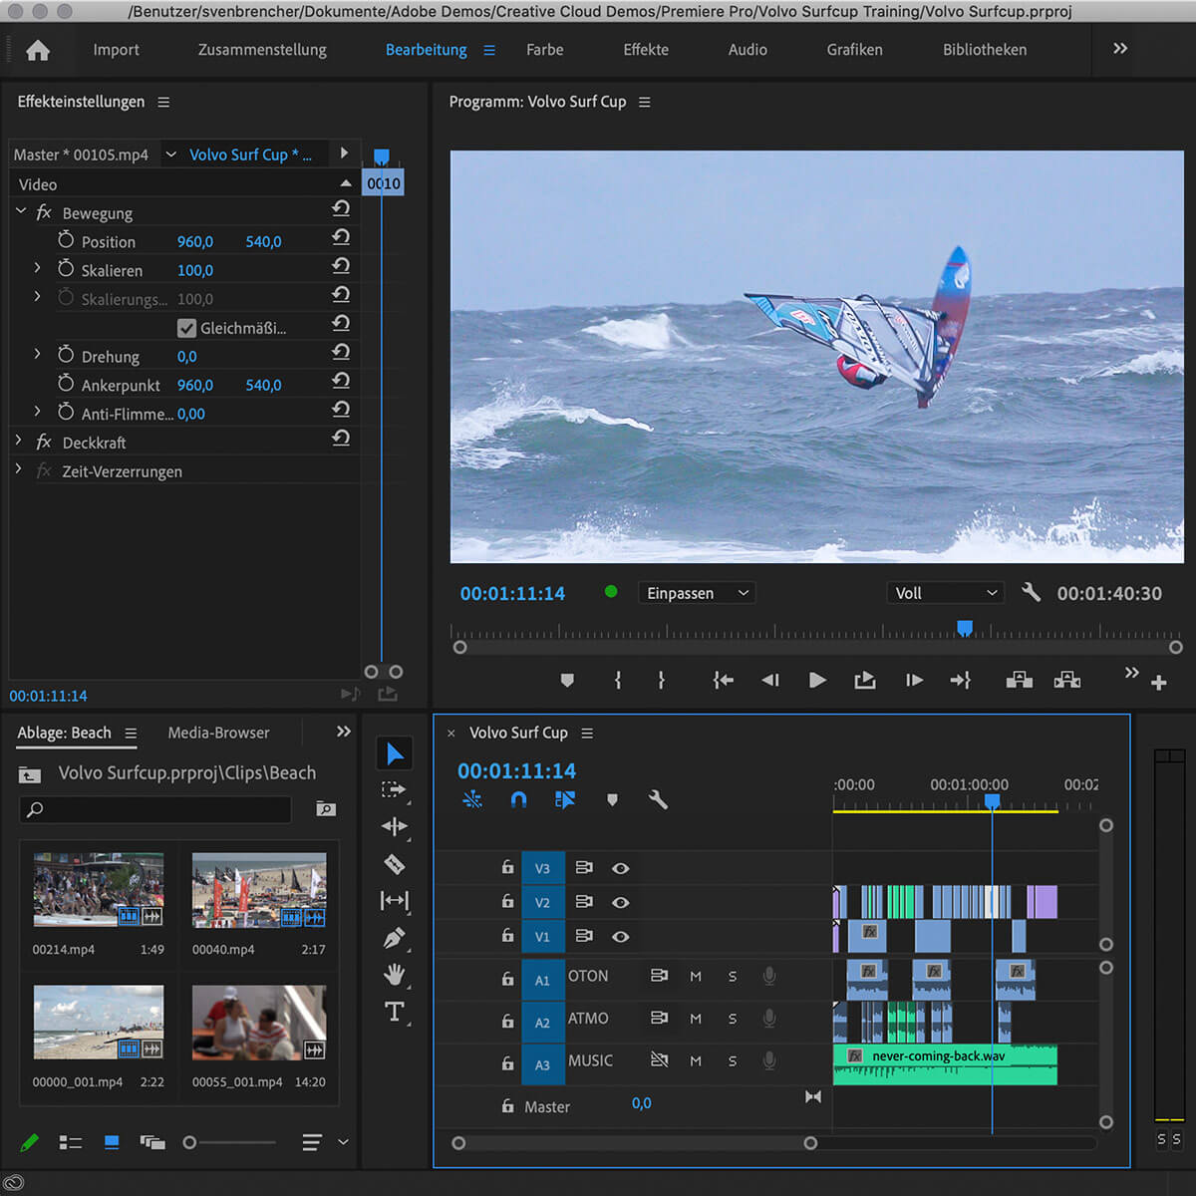Step forward one frame
Image resolution: width=1196 pixels, height=1196 pixels.
(914, 680)
